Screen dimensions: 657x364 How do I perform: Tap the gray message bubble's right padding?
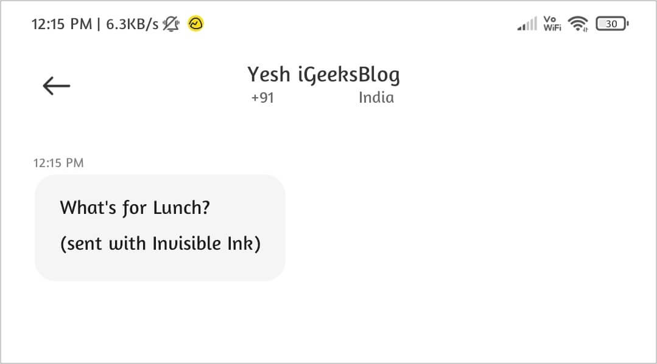pos(273,228)
